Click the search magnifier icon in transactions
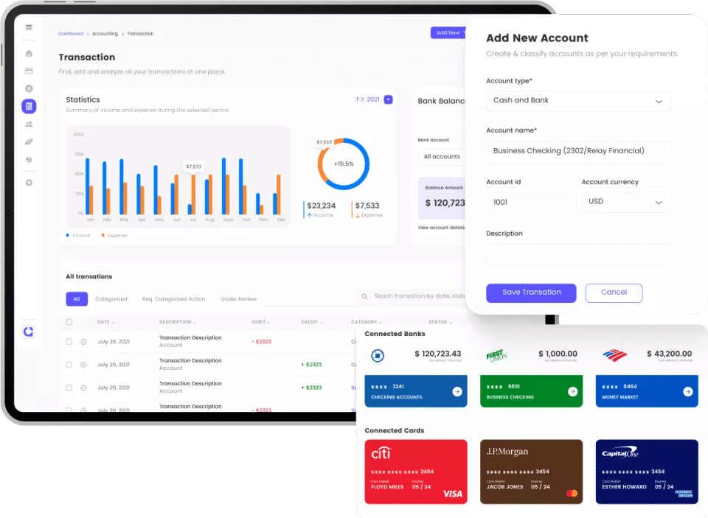The image size is (708, 518). (364, 296)
